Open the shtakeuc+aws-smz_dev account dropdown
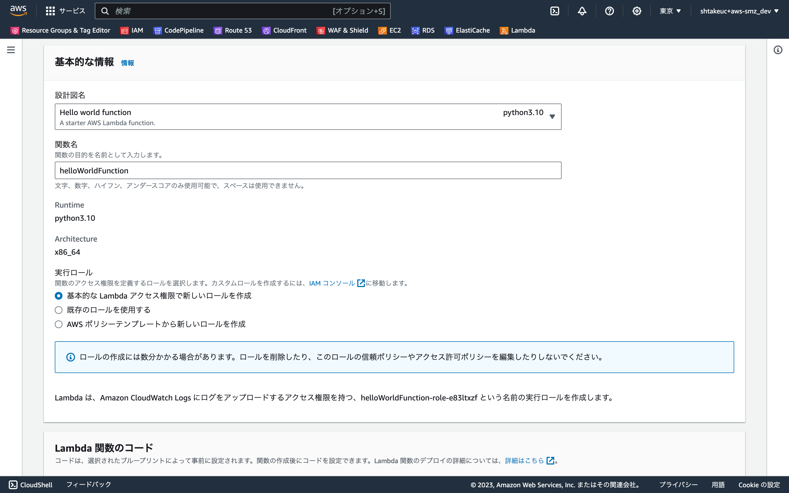 (739, 11)
